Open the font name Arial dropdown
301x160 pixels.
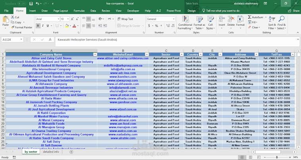(x=58, y=19)
